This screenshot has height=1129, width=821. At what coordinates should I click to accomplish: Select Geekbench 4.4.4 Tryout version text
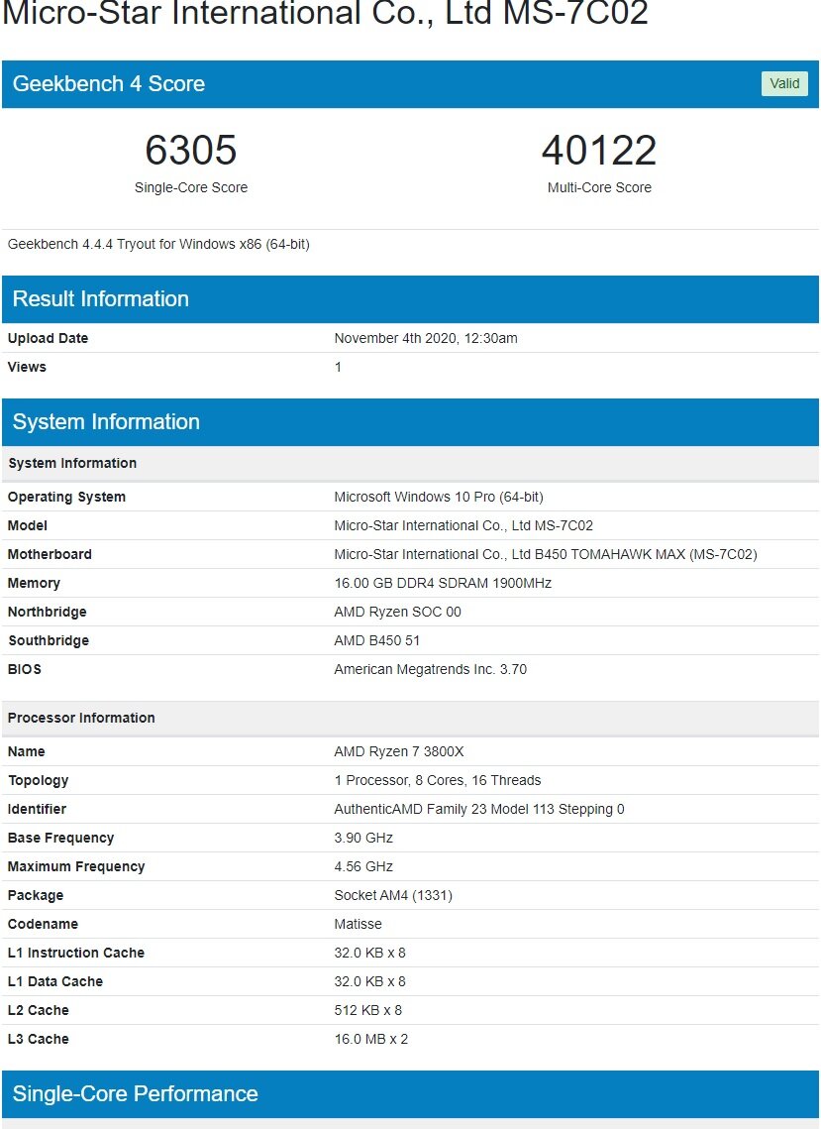tap(158, 244)
